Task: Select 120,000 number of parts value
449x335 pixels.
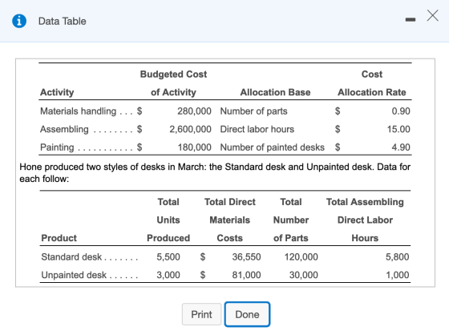Action: point(301,256)
